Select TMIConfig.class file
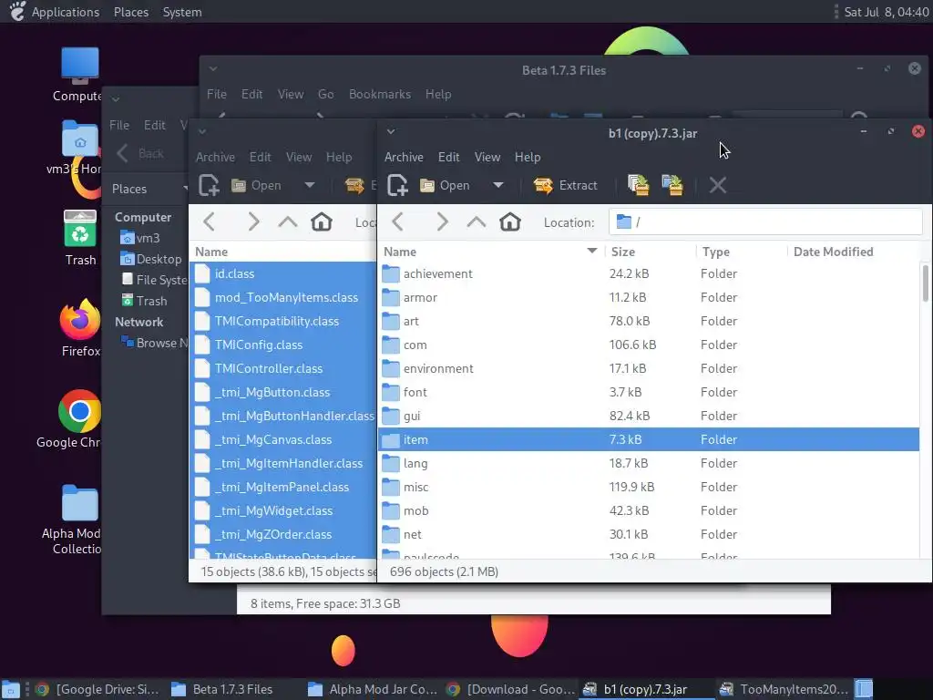This screenshot has width=933, height=700. [283, 345]
